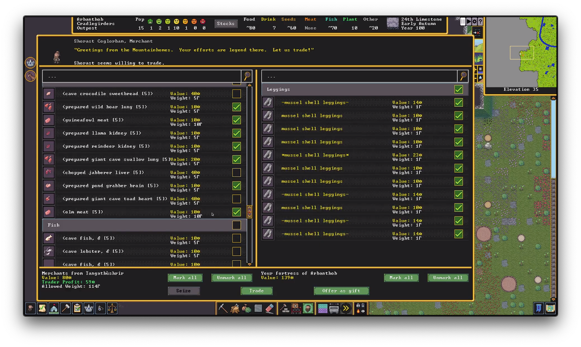The height and width of the screenshot is (347, 581).
Task: Open the justice scales icon
Action: tap(112, 308)
